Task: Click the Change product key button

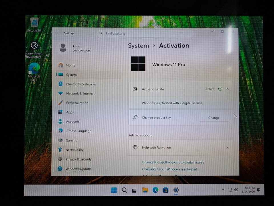Action: click(x=214, y=118)
